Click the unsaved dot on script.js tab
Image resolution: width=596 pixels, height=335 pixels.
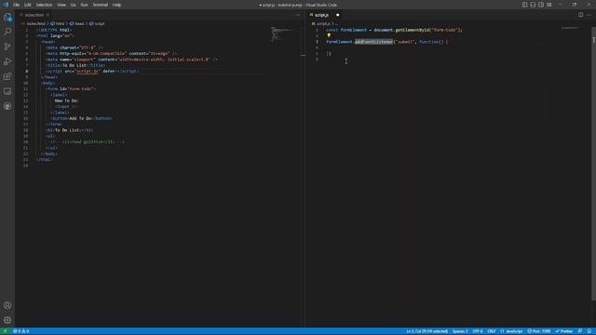[337, 15]
